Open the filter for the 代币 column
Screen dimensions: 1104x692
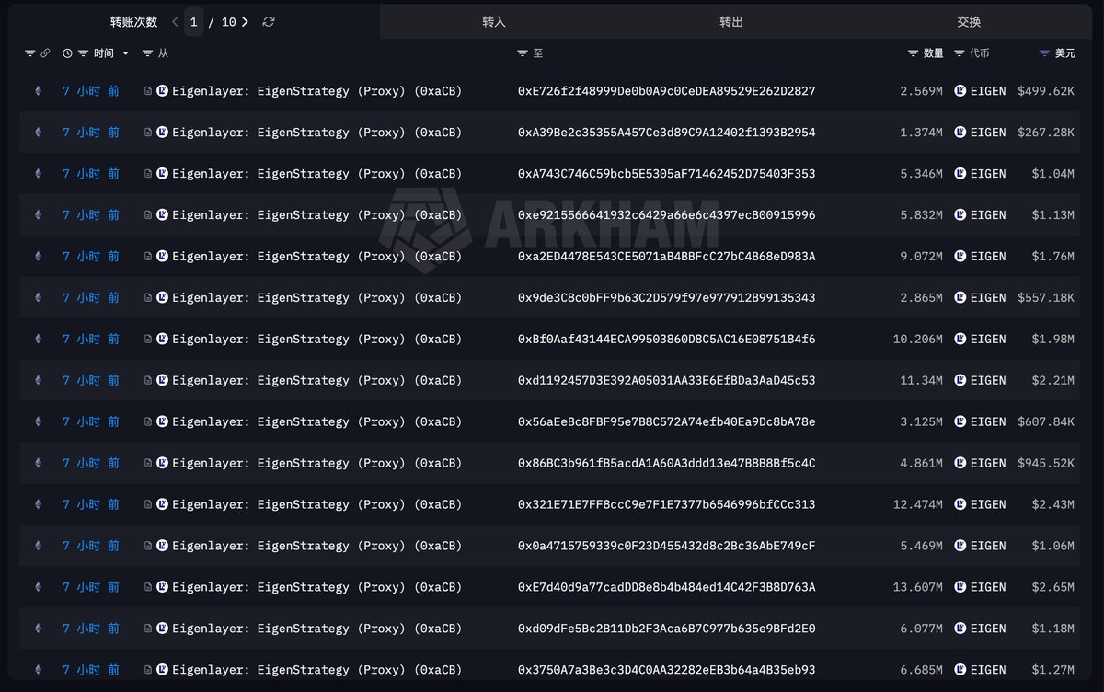[x=960, y=53]
